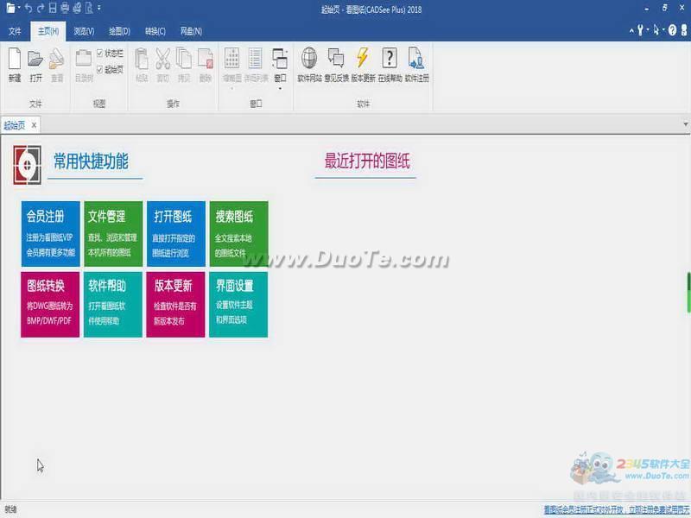The width and height of the screenshot is (691, 518).
Task: Click the 常用快捷功能 heading text
Action: click(x=91, y=161)
